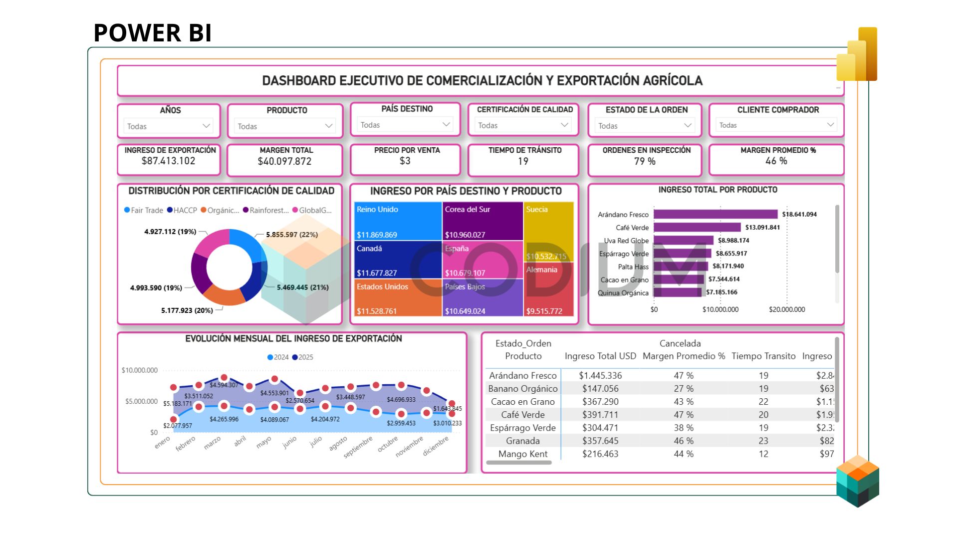The width and height of the screenshot is (958, 539).
Task: Select the Reino Unido treemap tile
Action: [398, 221]
